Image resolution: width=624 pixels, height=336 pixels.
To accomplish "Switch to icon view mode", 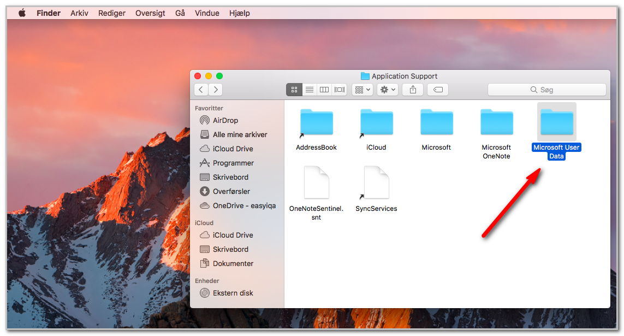I will (x=294, y=90).
